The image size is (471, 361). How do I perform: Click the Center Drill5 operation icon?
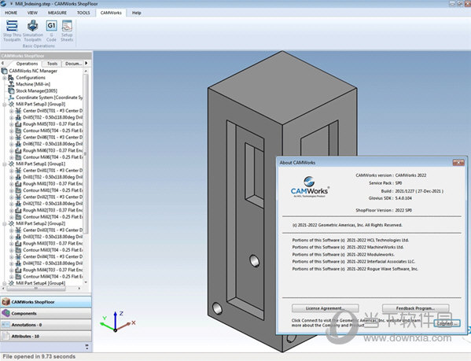[x=18, y=111]
